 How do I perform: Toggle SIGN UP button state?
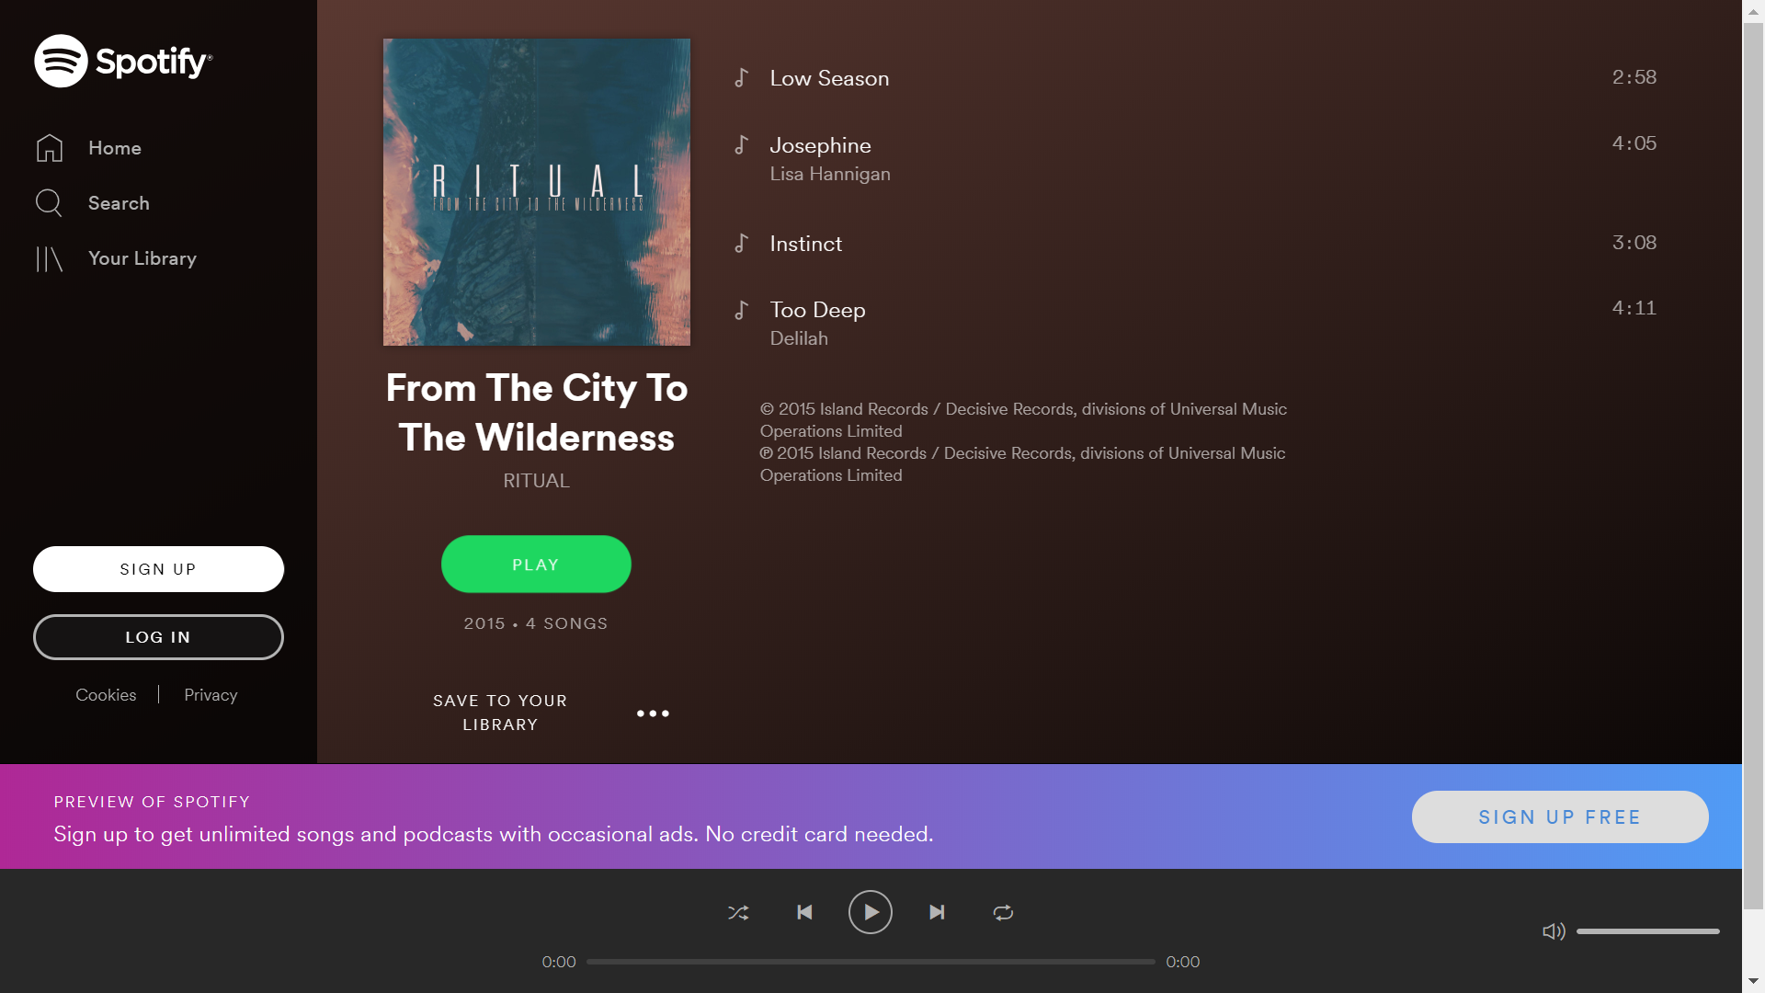point(159,568)
